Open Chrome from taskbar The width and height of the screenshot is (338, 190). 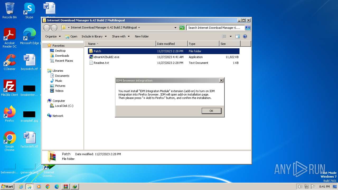coord(48,187)
